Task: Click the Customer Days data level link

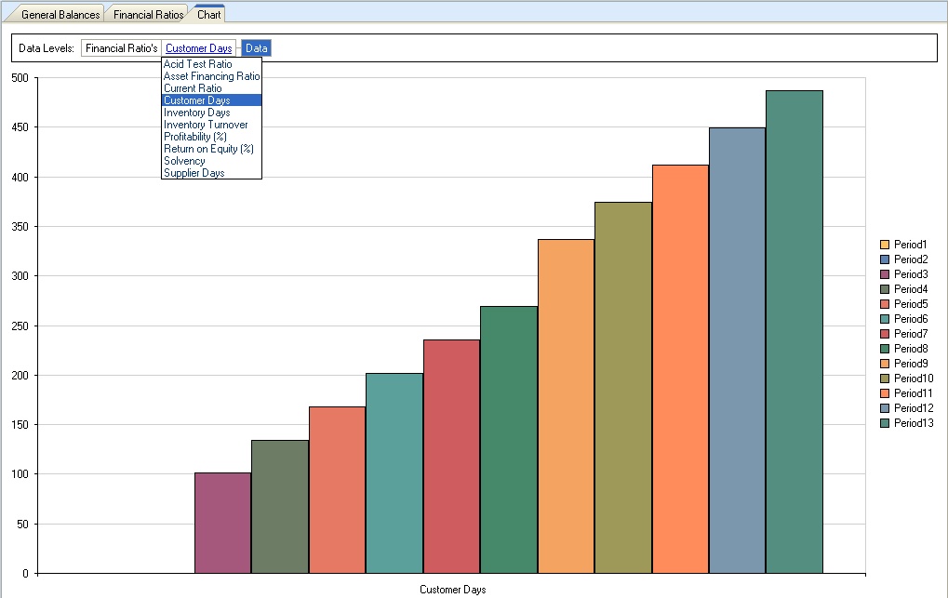Action: click(198, 48)
